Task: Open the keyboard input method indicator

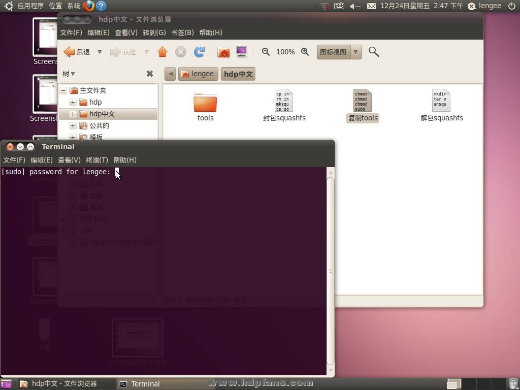Action: click(x=339, y=6)
